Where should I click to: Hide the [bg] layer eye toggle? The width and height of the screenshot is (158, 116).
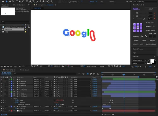[x=2, y=111]
